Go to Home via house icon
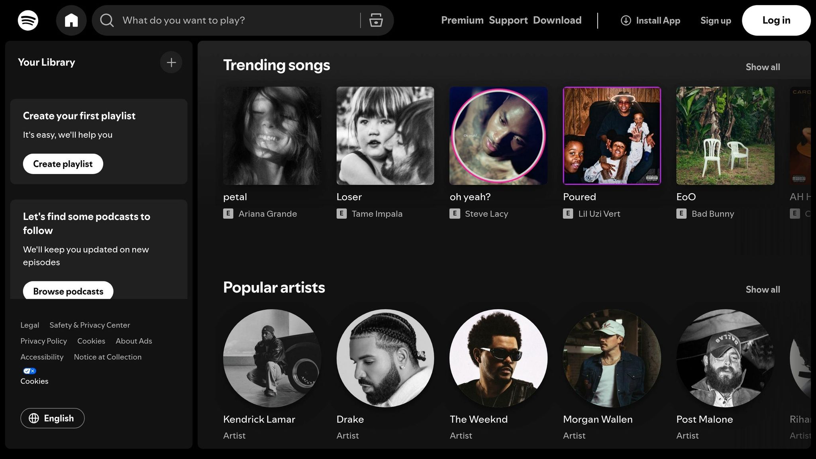Image resolution: width=816 pixels, height=459 pixels. [71, 20]
